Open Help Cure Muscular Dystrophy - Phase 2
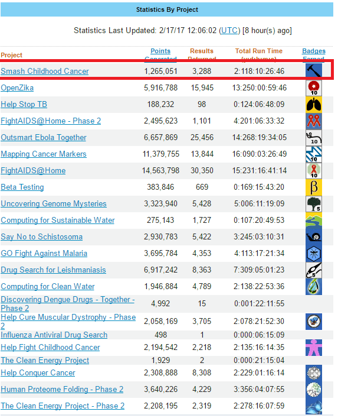This screenshot has width=338, height=418. tap(68, 321)
